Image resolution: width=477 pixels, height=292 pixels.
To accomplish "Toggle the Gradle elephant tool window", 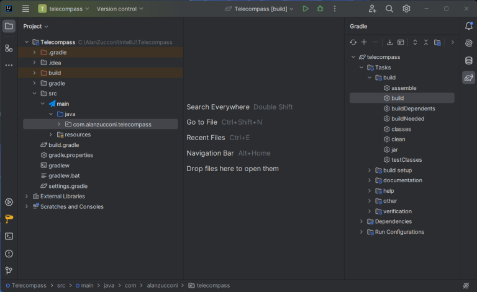I will (x=469, y=77).
